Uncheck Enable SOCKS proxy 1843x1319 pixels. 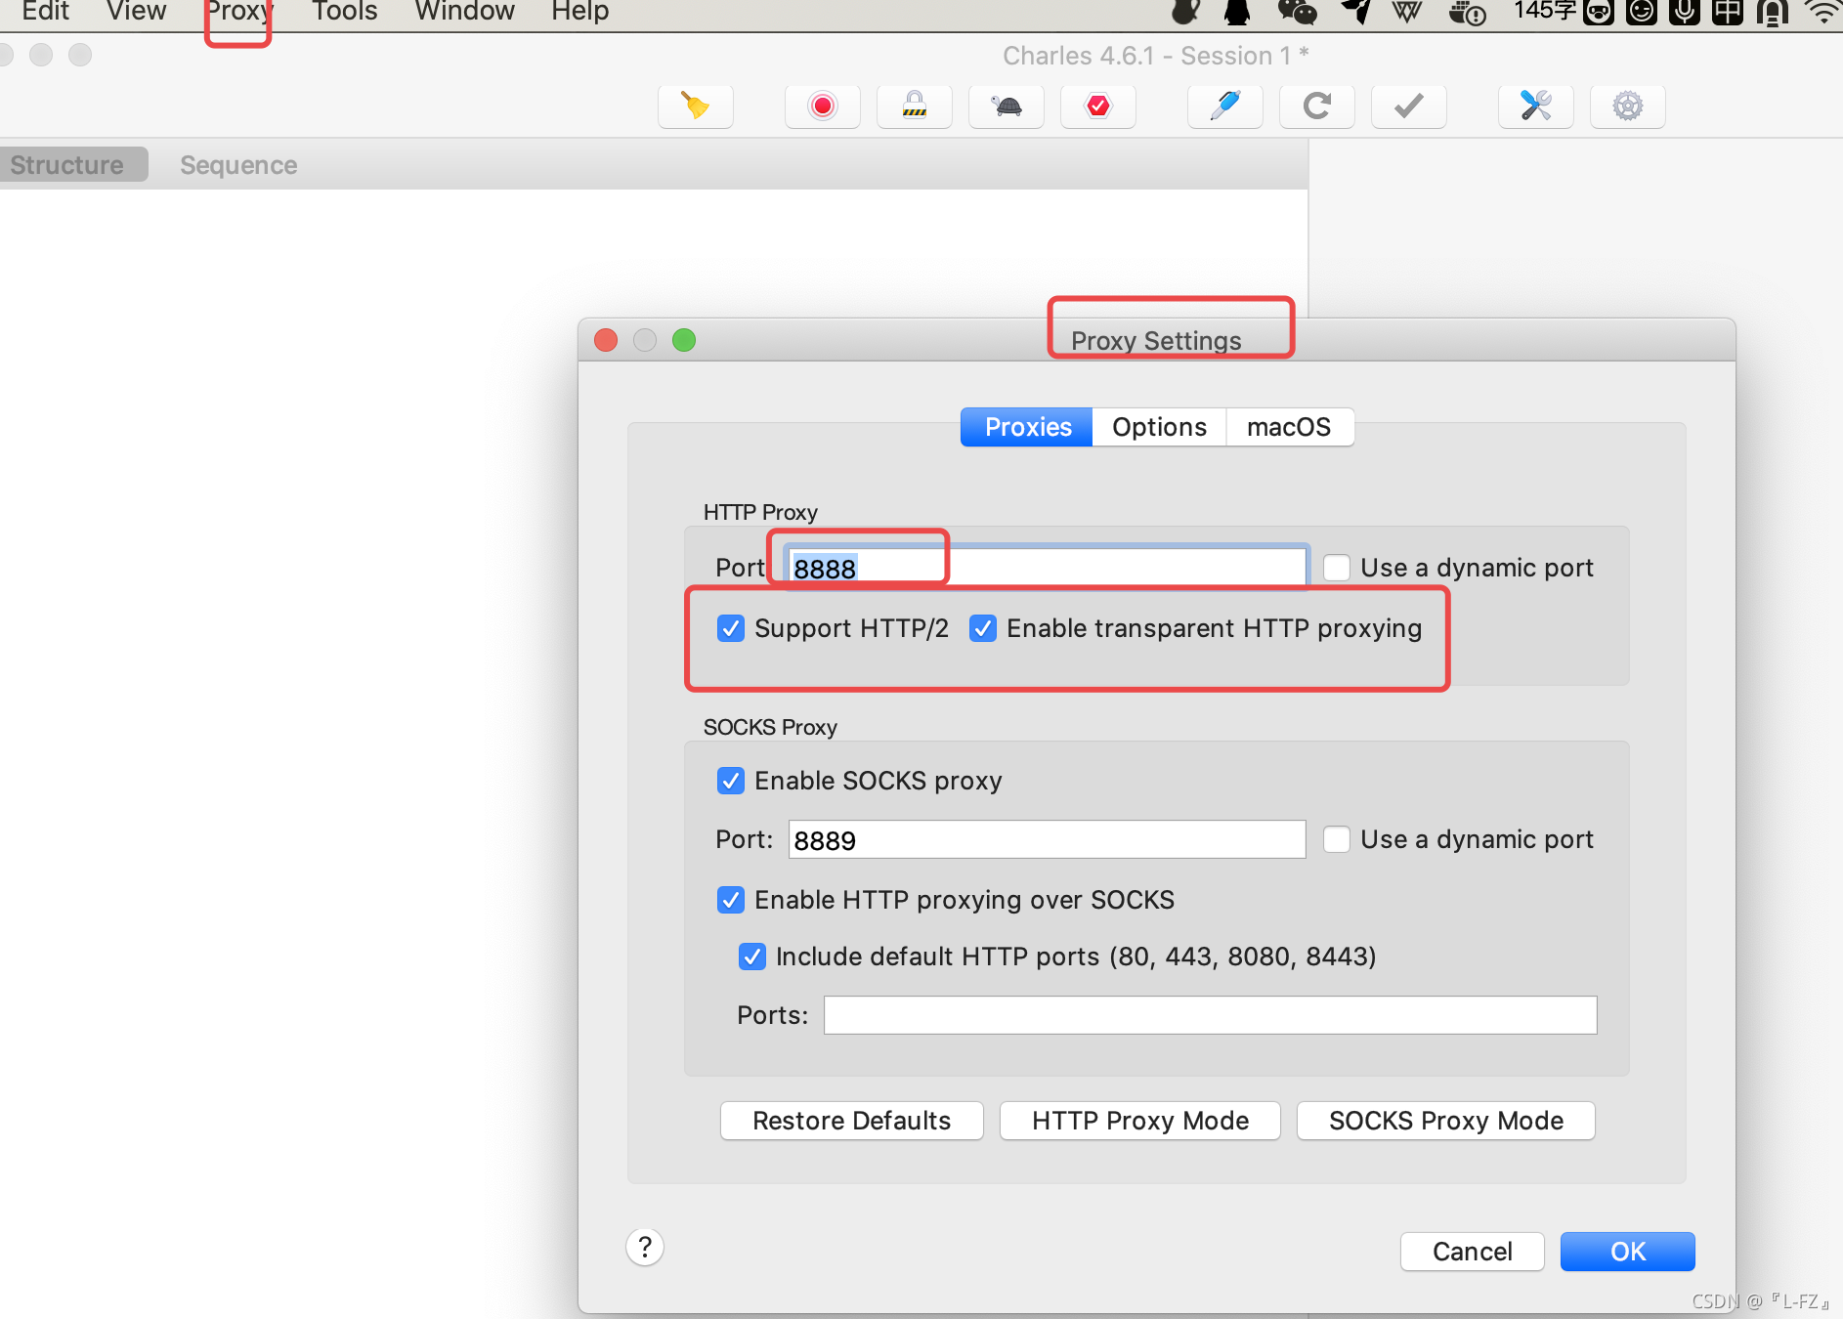point(731,781)
